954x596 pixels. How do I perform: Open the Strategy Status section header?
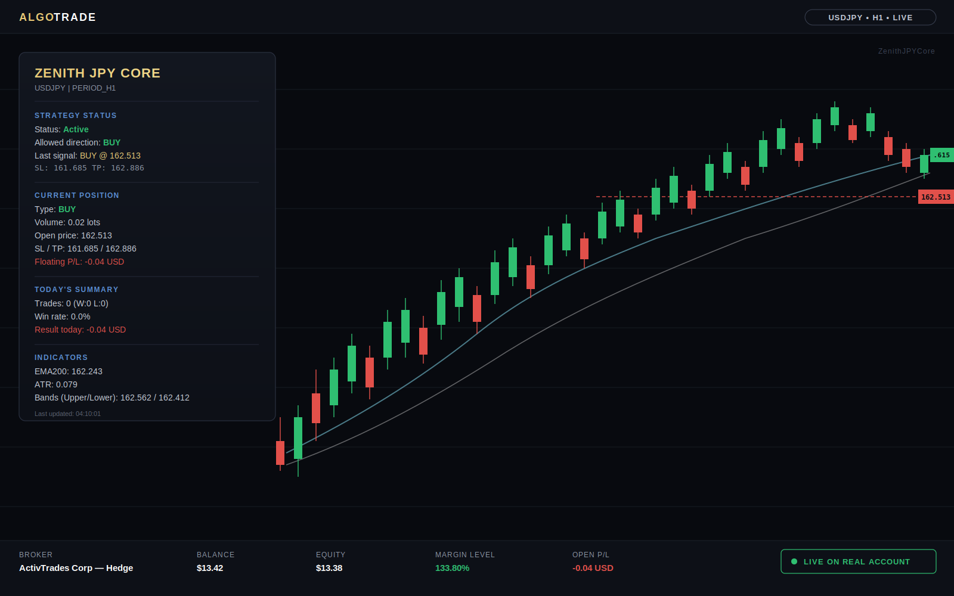tap(76, 116)
